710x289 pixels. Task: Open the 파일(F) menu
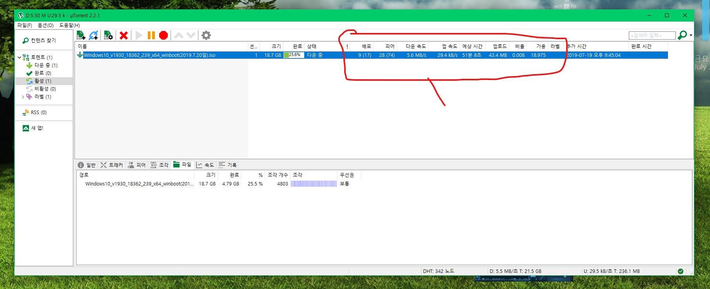point(25,25)
